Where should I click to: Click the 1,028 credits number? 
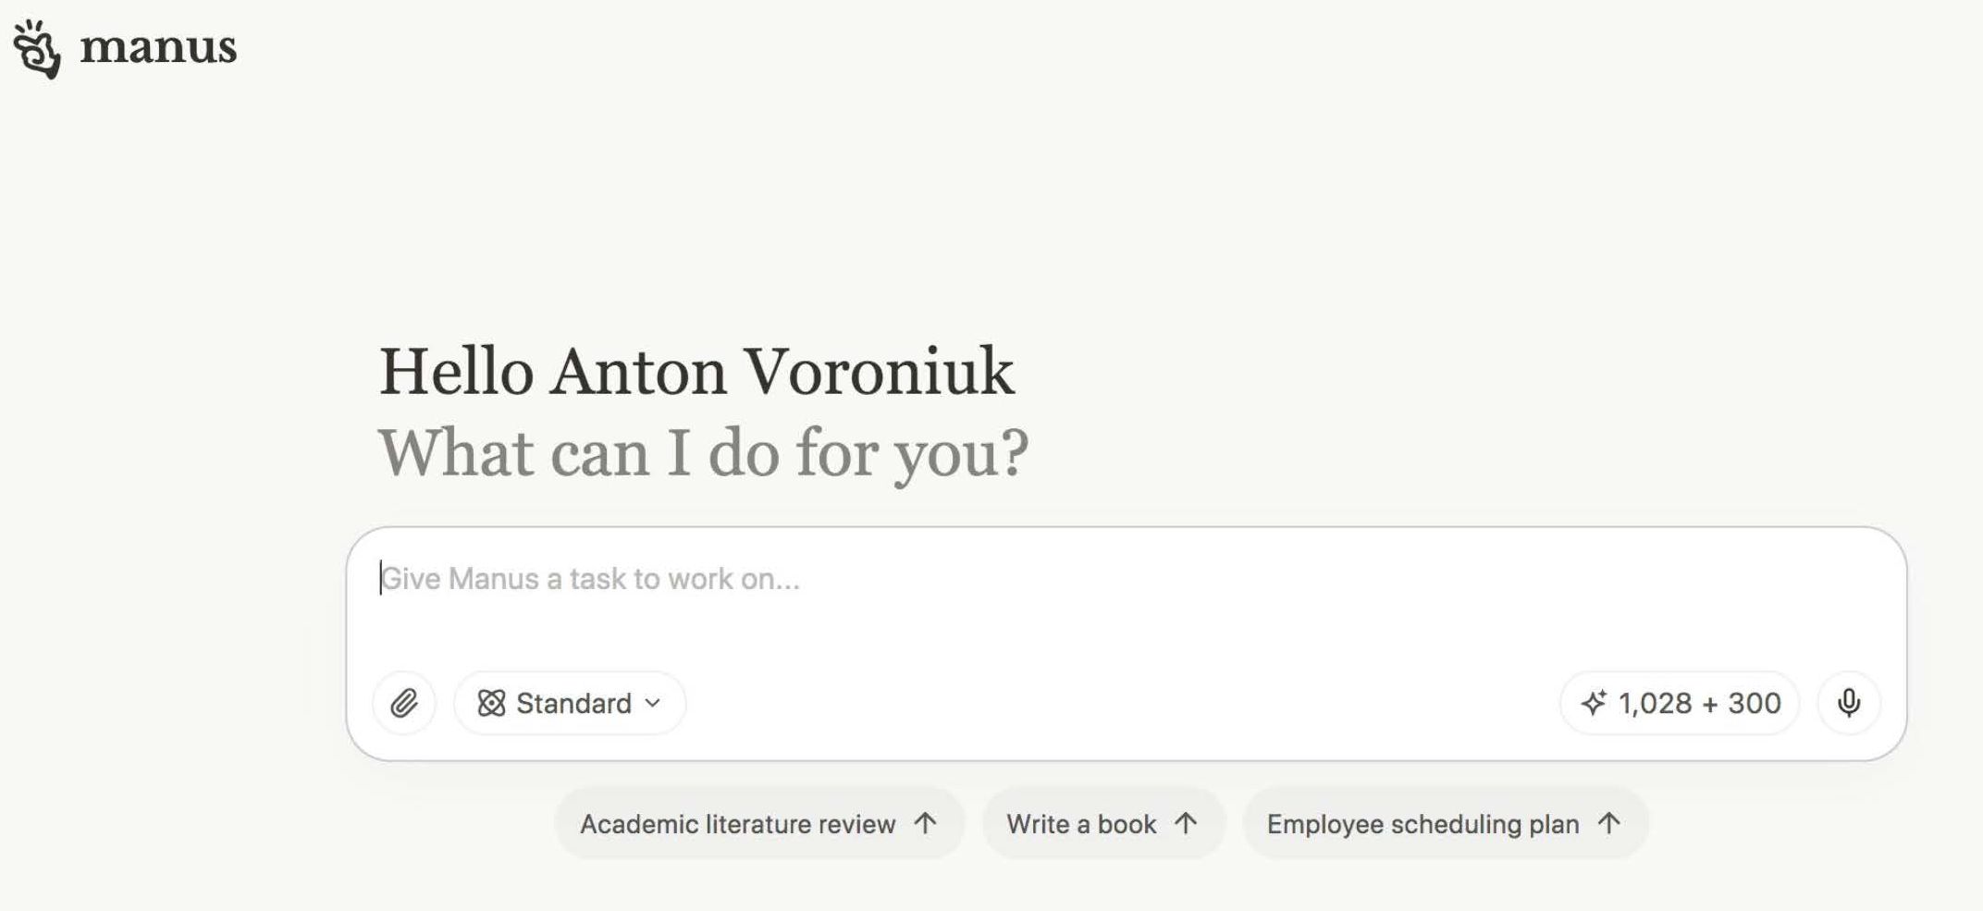tap(1655, 704)
